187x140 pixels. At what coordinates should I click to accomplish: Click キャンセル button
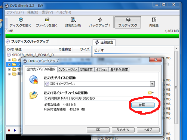(123, 130)
